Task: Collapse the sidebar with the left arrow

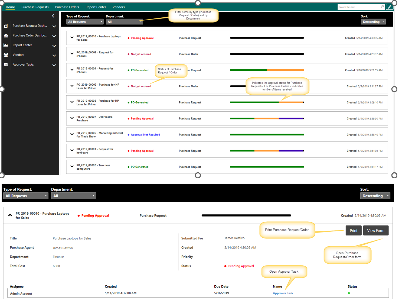Action: point(53,16)
